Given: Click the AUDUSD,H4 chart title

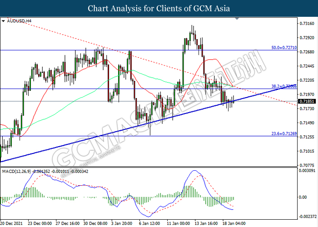Looking at the screenshot, I should 19,21.
